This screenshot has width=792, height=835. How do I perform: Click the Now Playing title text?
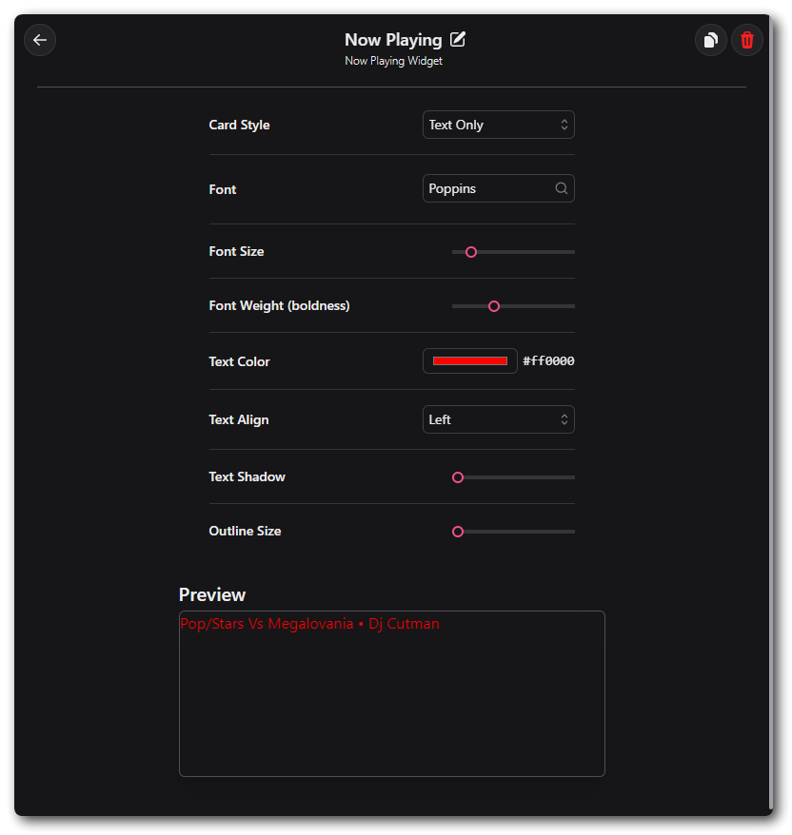[x=393, y=40]
